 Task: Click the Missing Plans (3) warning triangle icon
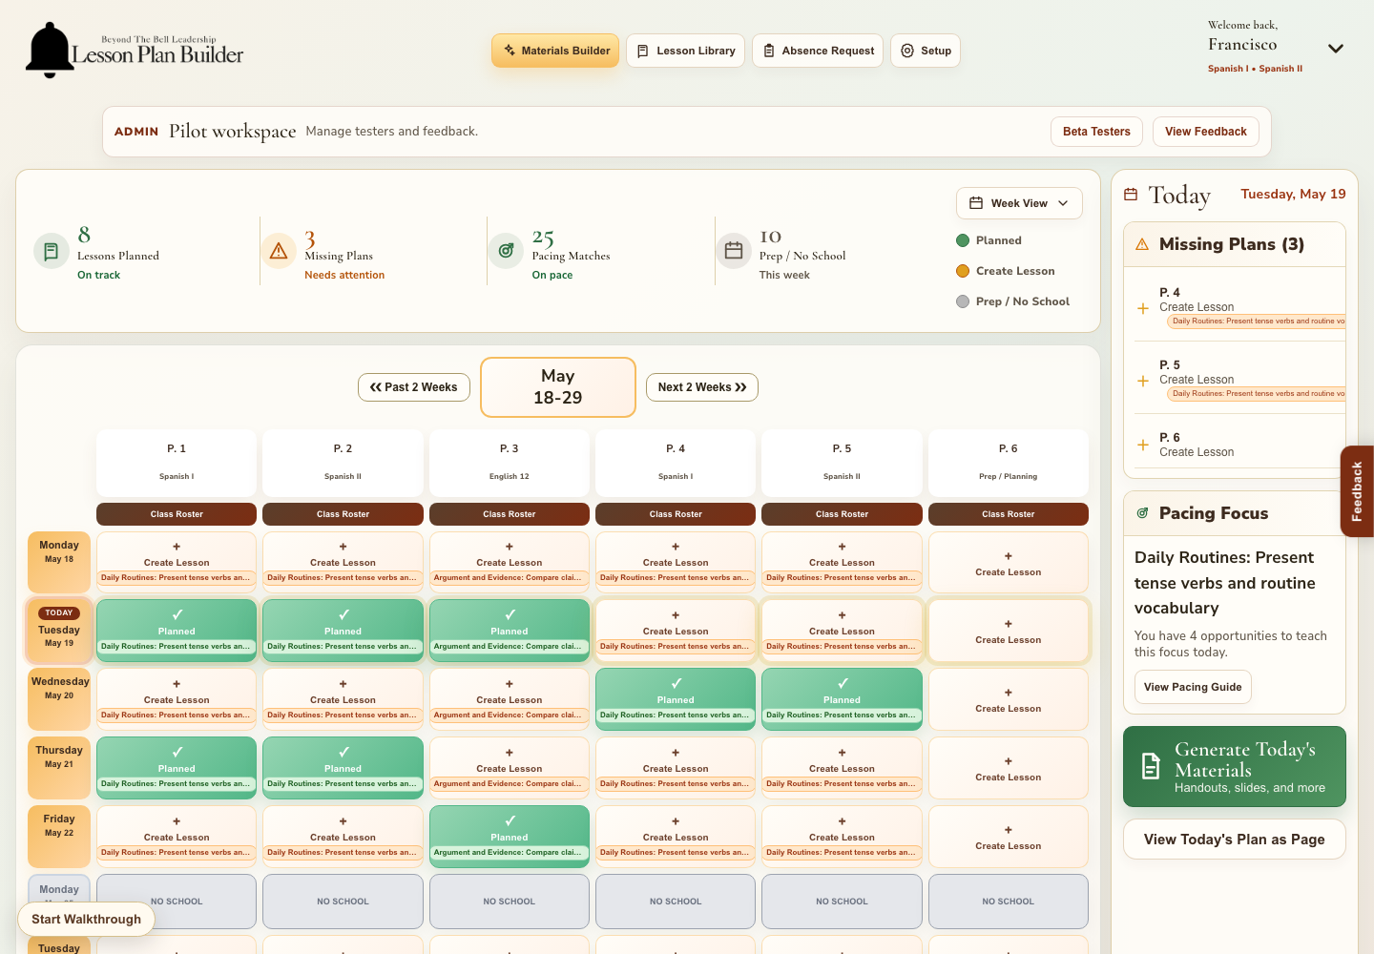tap(1142, 245)
